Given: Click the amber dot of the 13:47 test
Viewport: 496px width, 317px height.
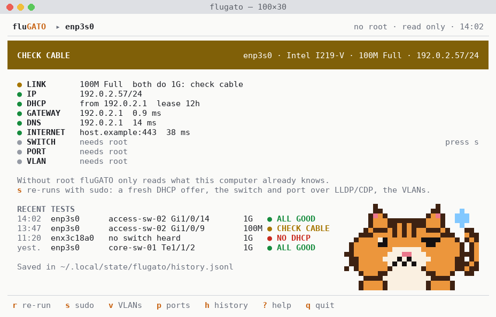Looking at the screenshot, I should (269, 229).
